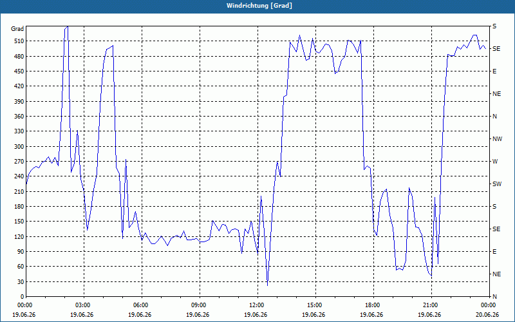
Task: Click the chart title "Windrichtung [Grad]"
Action: click(259, 6)
